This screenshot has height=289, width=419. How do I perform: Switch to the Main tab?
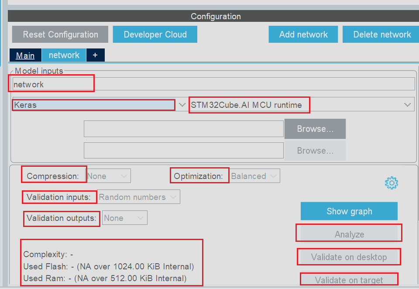point(25,55)
